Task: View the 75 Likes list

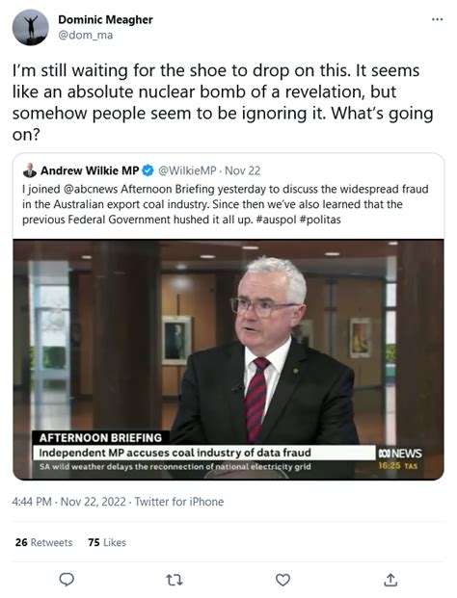Action: point(107,542)
